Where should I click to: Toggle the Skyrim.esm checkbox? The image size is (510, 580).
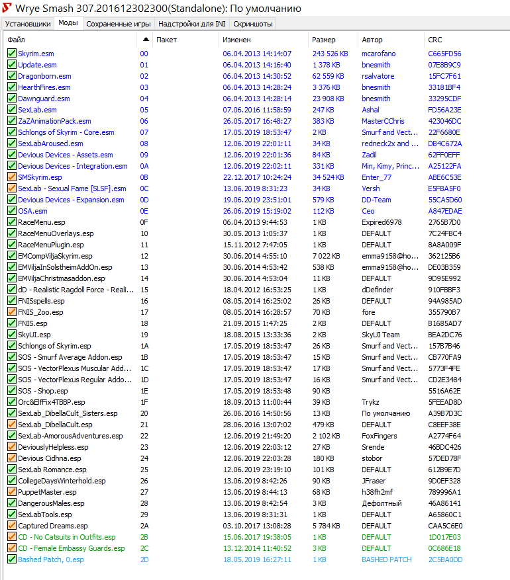coord(12,54)
